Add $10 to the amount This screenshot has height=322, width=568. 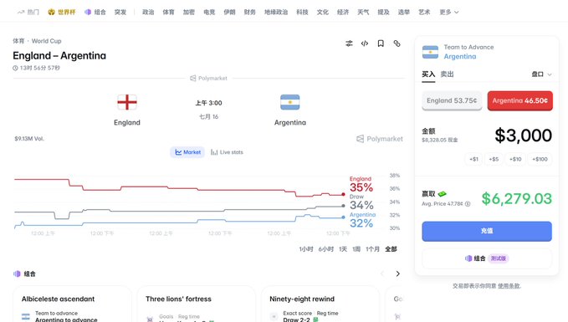(x=515, y=159)
